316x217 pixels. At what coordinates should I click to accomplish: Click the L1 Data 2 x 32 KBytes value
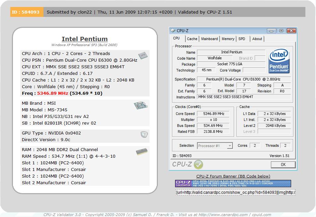(x=275, y=114)
